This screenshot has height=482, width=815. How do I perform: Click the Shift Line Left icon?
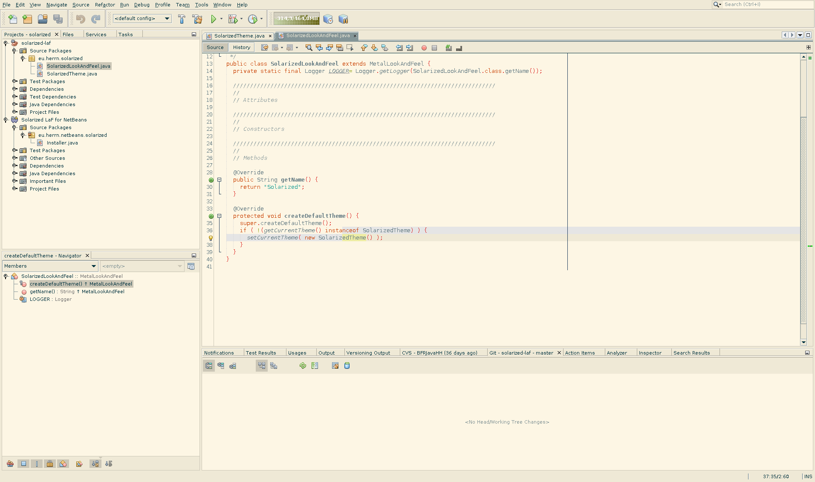(399, 48)
